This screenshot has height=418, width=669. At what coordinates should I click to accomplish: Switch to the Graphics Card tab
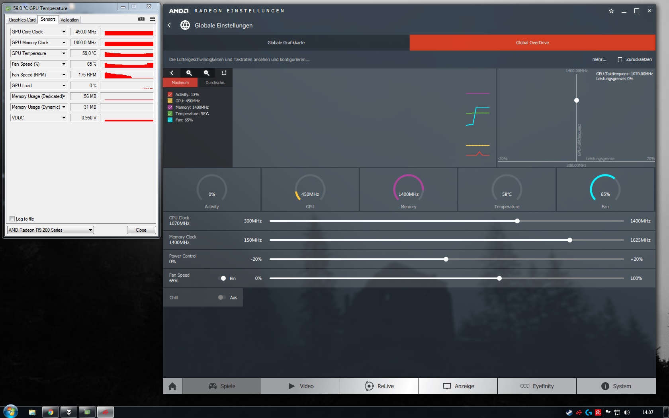coord(22,20)
